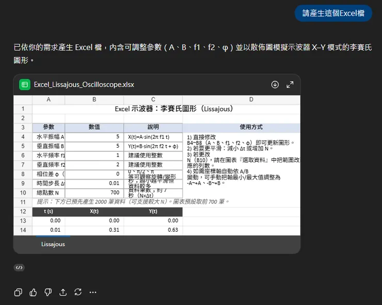Select the formula cell X(t)=A·sin(2π f1 t)
This screenshot has width=382, height=305.
tap(153, 137)
